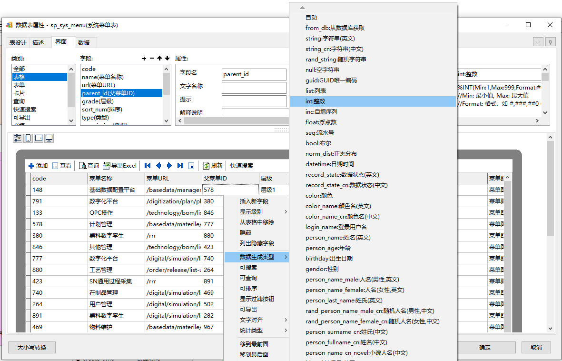Go to previous record arrow icon
Screen dimensions: 562x361
158,165
